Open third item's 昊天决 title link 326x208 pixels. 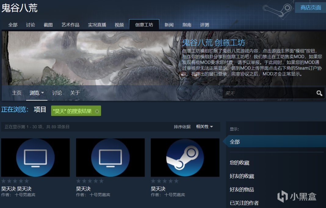[158, 189]
